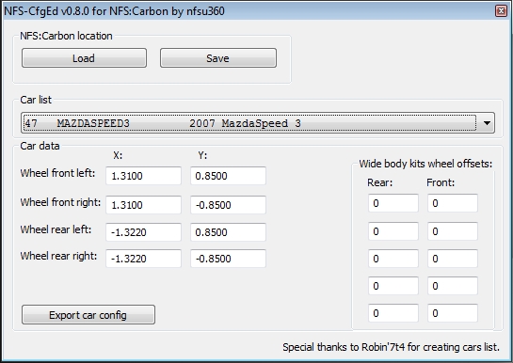Click the 'Y:' column header
Viewport: 513px width, 363px height.
(202, 155)
